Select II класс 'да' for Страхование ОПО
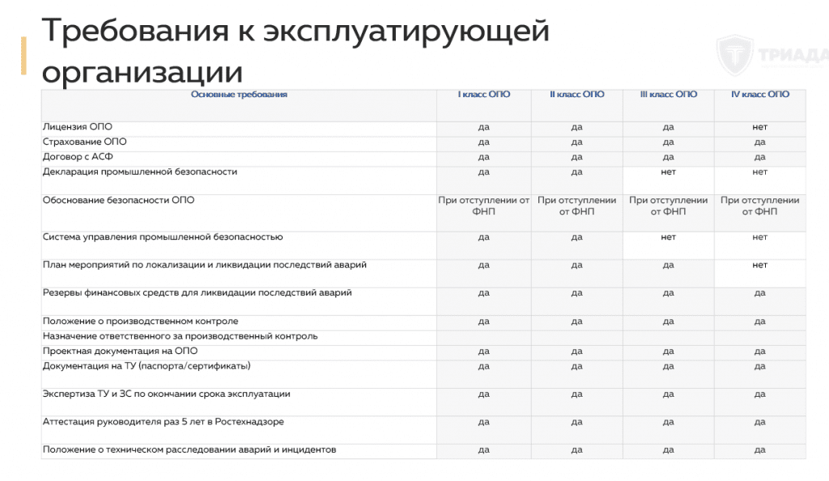Image resolution: width=829 pixels, height=481 pixels. point(576,143)
